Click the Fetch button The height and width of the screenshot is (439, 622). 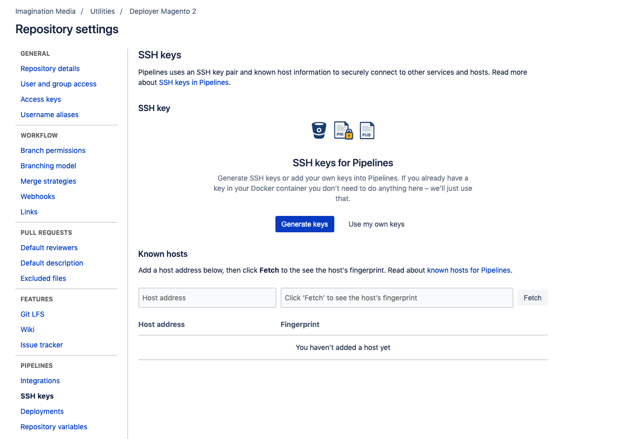coord(532,298)
